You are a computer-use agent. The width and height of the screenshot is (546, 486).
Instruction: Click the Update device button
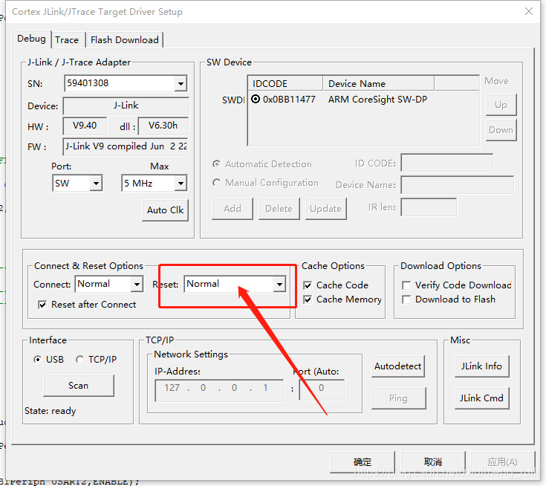[325, 209]
